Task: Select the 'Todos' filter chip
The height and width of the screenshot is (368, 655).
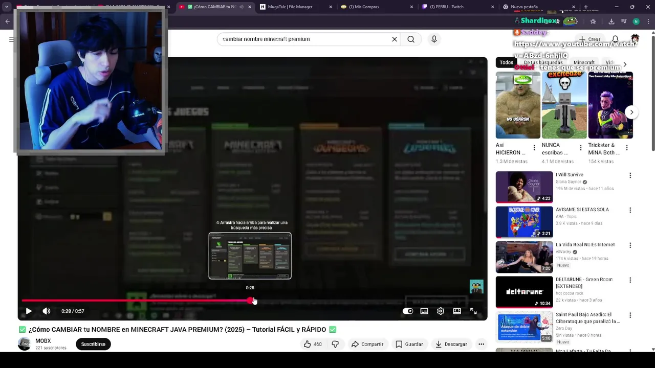Action: point(507,62)
